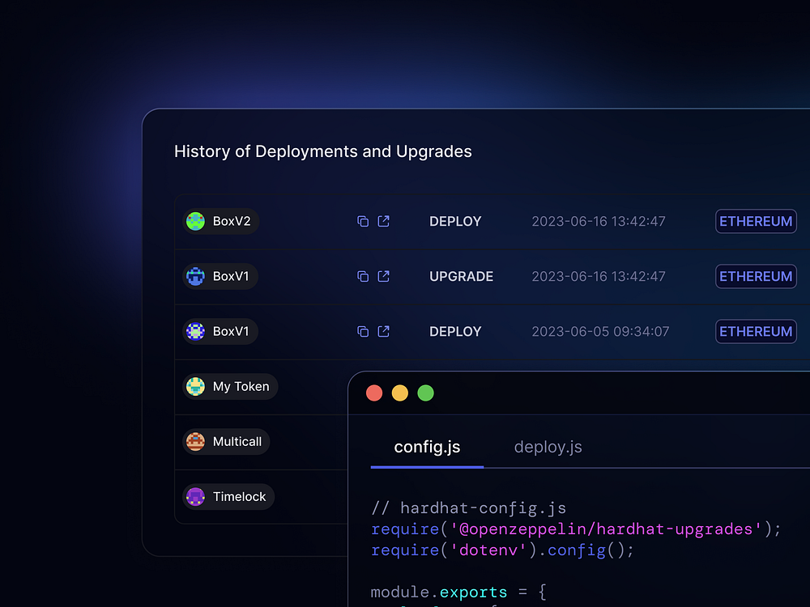Copy the BoxV2 contract address
This screenshot has height=607, width=810.
click(x=363, y=221)
